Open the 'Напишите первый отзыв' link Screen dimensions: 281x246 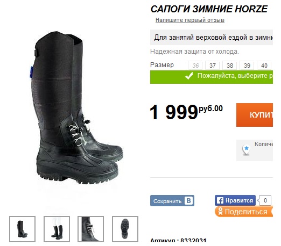pyautogui.click(x=190, y=20)
